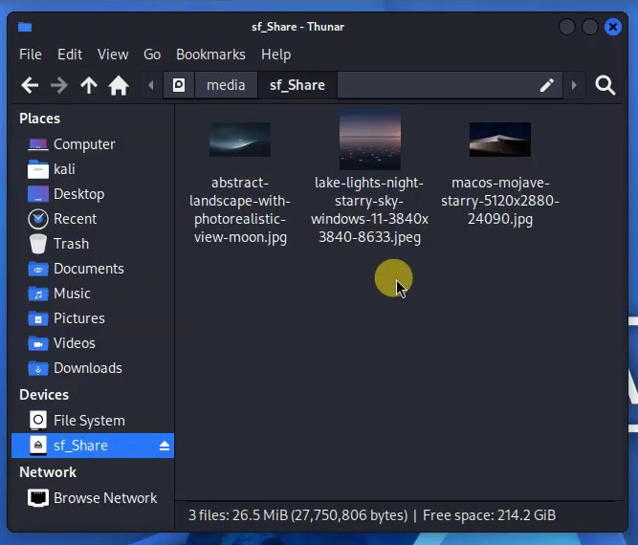Click the maximize window button
638x545 pixels.
(590, 27)
